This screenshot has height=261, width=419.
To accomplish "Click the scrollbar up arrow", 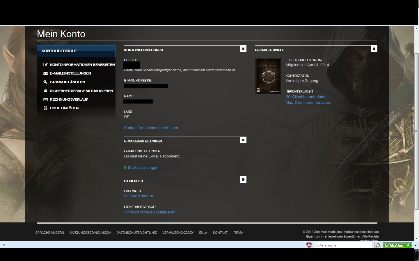I will [416, 28].
